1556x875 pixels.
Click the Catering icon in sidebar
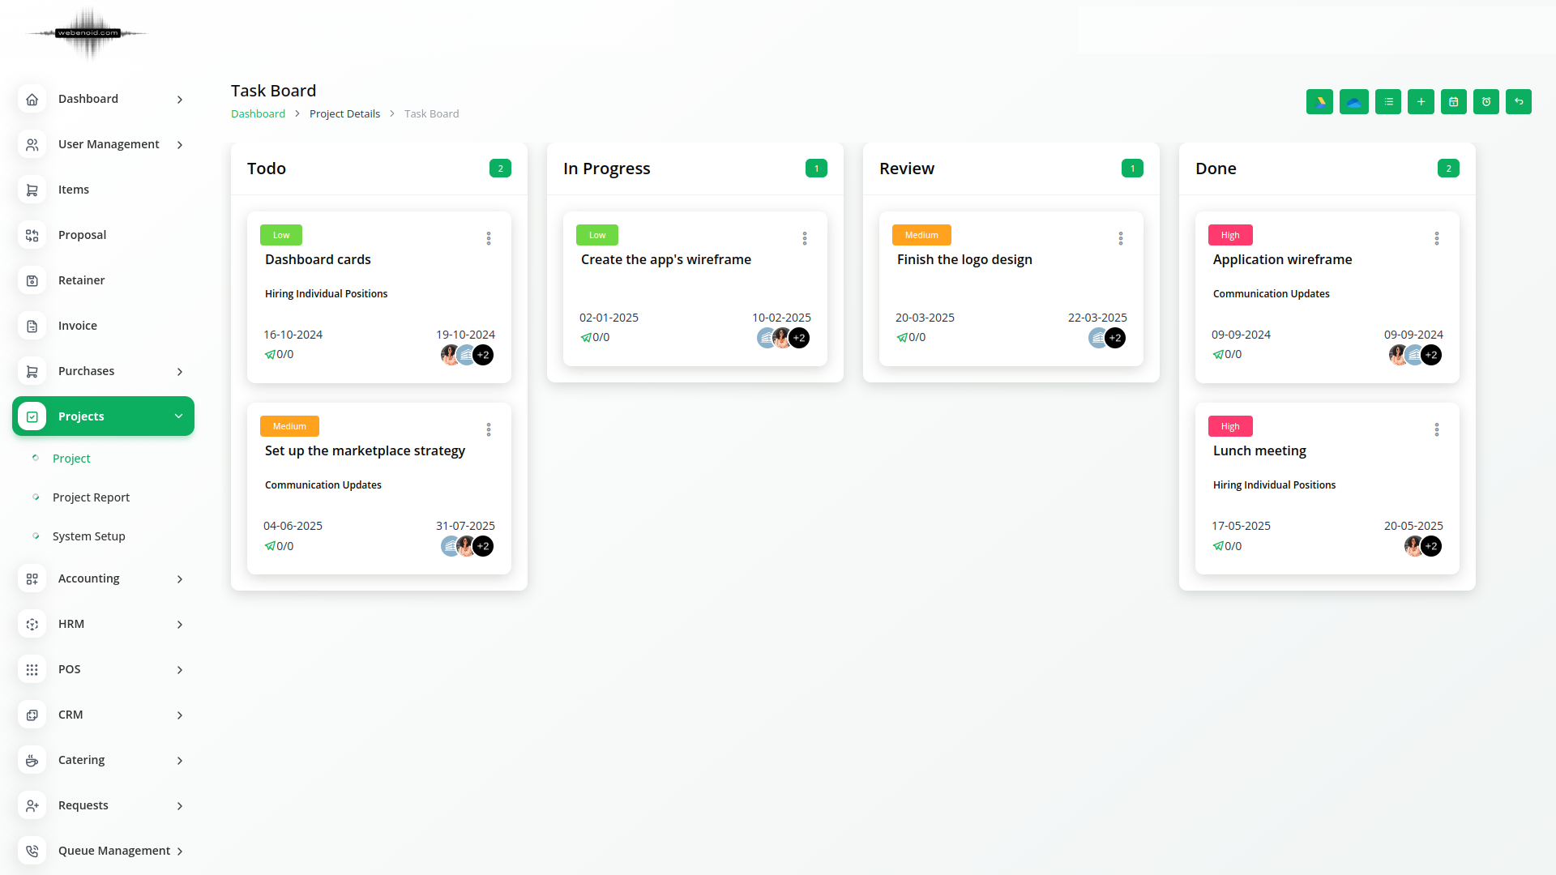(32, 760)
